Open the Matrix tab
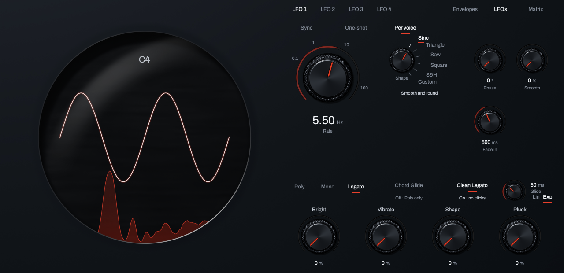Viewport: 564px width, 273px height. click(x=536, y=9)
